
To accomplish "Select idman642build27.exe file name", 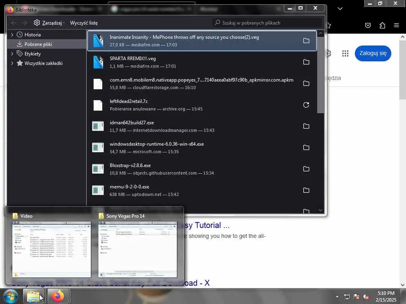I will pyautogui.click(x=132, y=123).
